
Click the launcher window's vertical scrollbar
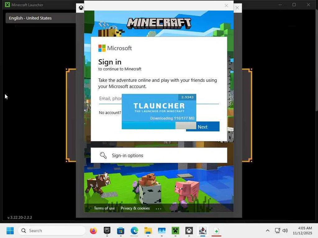316,60
